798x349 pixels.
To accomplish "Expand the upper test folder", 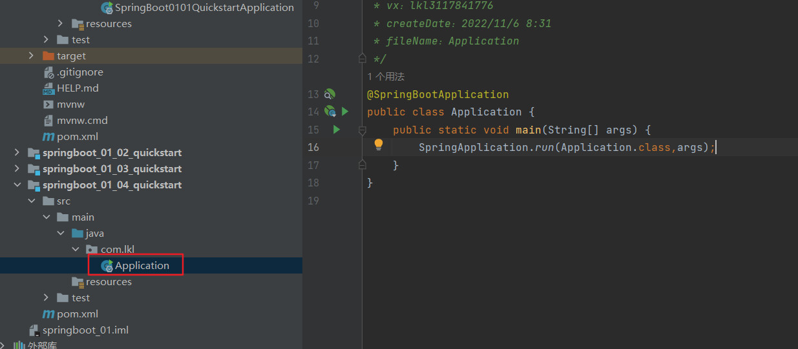I will [46, 39].
